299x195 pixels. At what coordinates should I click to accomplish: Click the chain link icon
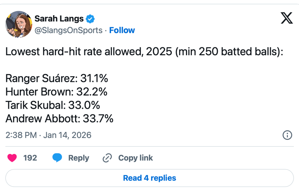click(x=107, y=158)
